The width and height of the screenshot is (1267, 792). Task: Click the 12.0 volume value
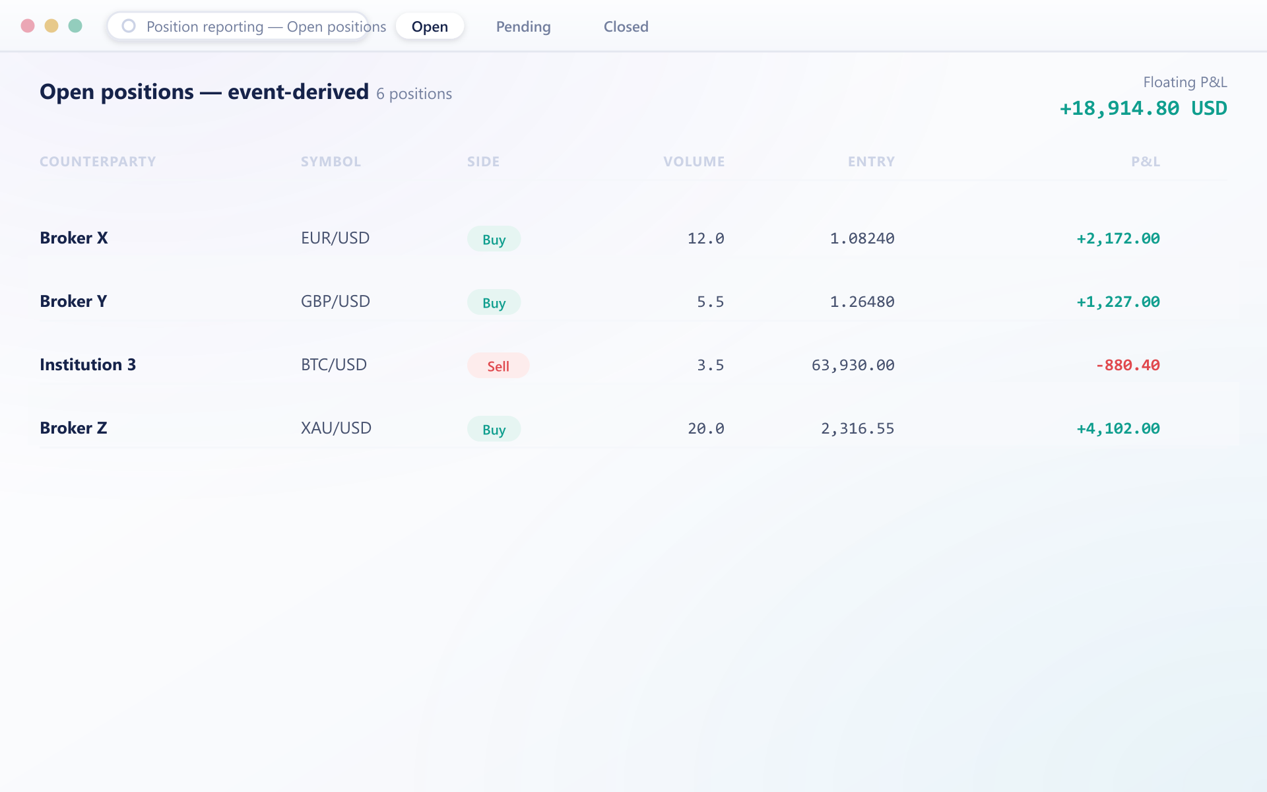(x=706, y=238)
